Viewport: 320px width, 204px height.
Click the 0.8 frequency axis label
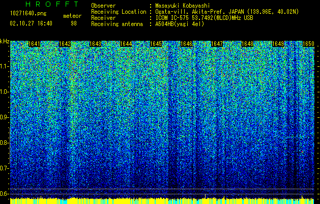click(x=5, y=143)
